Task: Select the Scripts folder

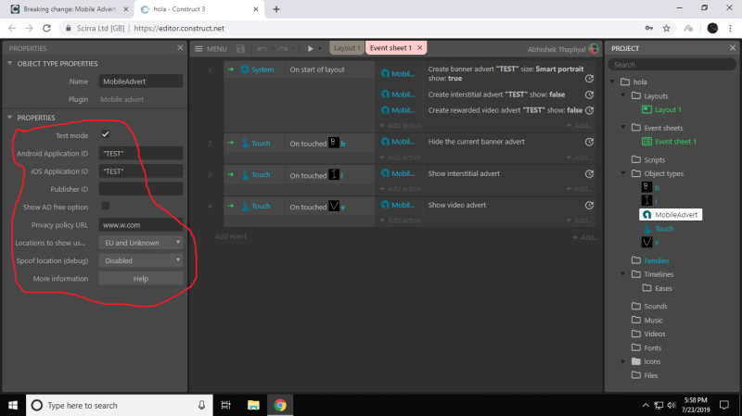Action: coord(648,159)
